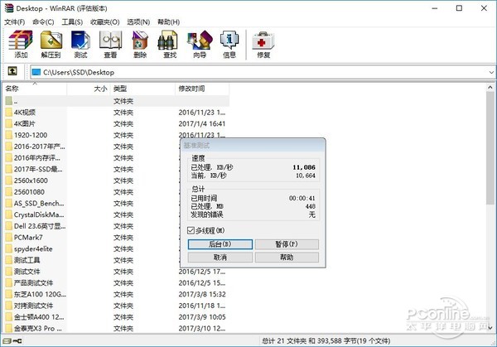The width and height of the screenshot is (497, 347).
Task: Open the 收藏夹(O) menu
Action: 105,22
